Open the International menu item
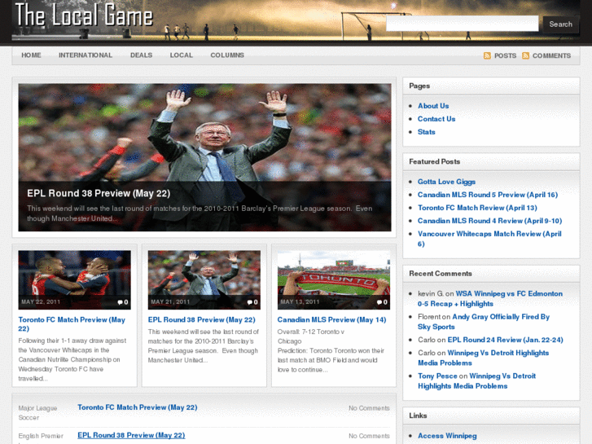Screen dimensions: 592x444 [86, 55]
